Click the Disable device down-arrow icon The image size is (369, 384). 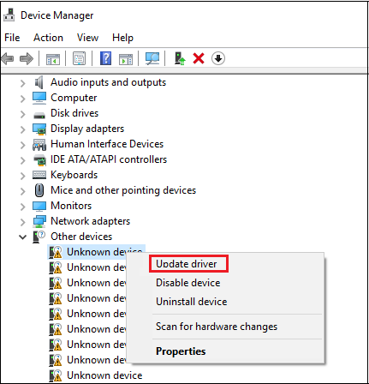click(218, 58)
